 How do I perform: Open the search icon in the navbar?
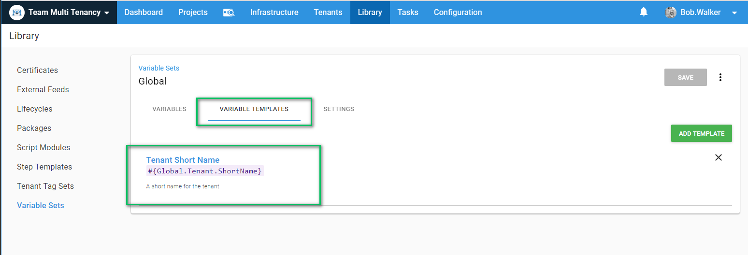click(229, 13)
